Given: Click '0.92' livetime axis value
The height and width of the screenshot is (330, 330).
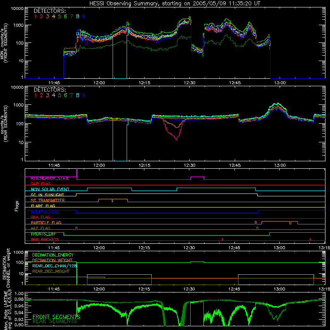Looking at the screenshot, I should [19, 319].
